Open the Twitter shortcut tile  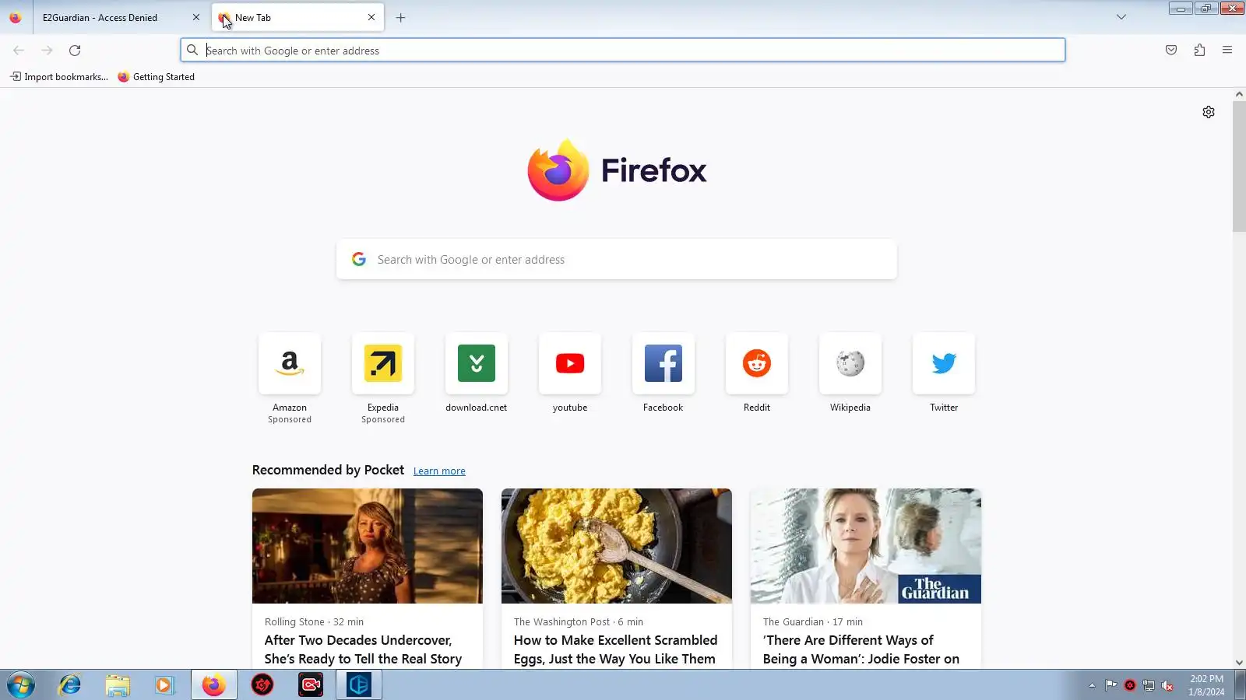point(944,363)
